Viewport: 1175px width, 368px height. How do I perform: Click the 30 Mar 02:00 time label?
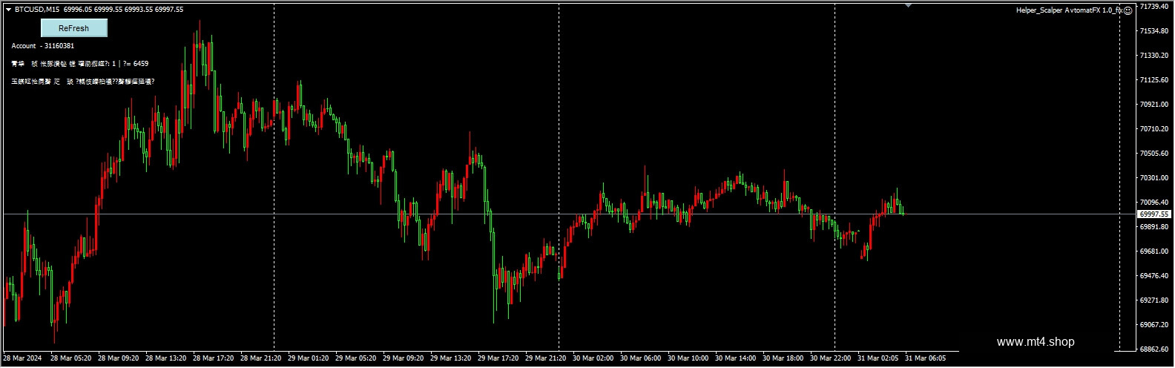(x=593, y=358)
